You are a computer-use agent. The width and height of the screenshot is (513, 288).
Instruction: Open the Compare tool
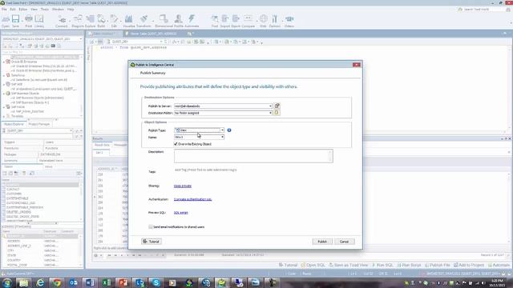coord(248,22)
